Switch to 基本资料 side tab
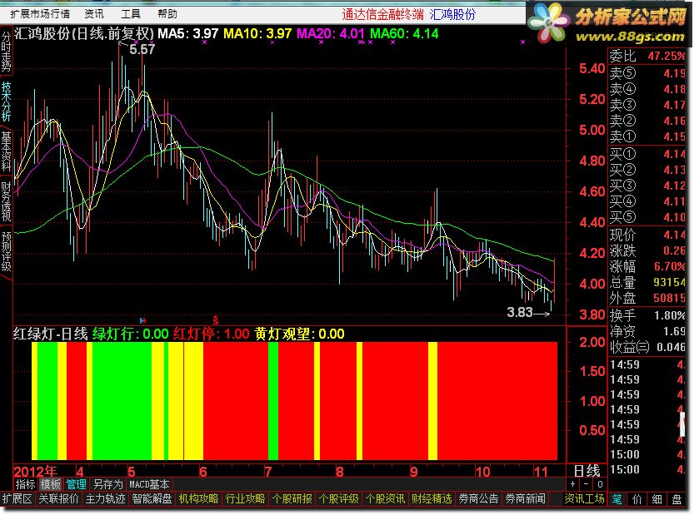 [x=6, y=151]
